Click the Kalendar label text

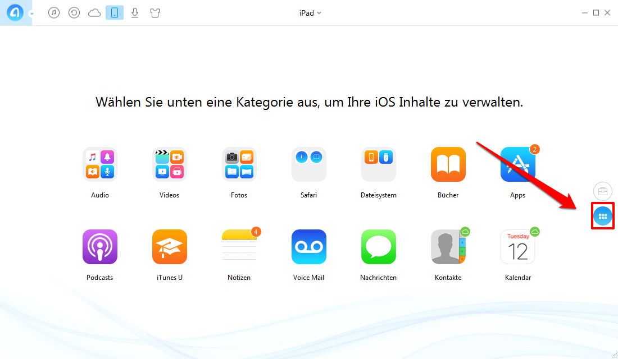pyautogui.click(x=518, y=278)
